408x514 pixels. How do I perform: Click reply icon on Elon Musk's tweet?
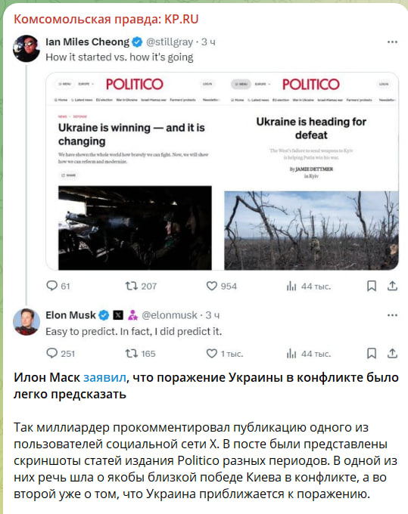tap(52, 353)
